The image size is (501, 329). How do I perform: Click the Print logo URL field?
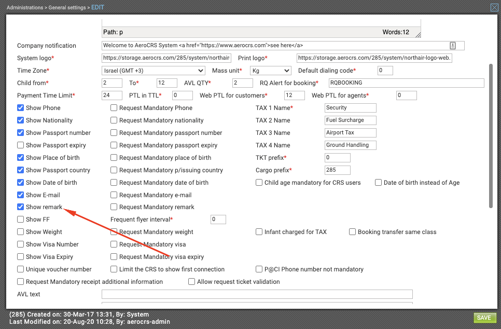point(374,58)
